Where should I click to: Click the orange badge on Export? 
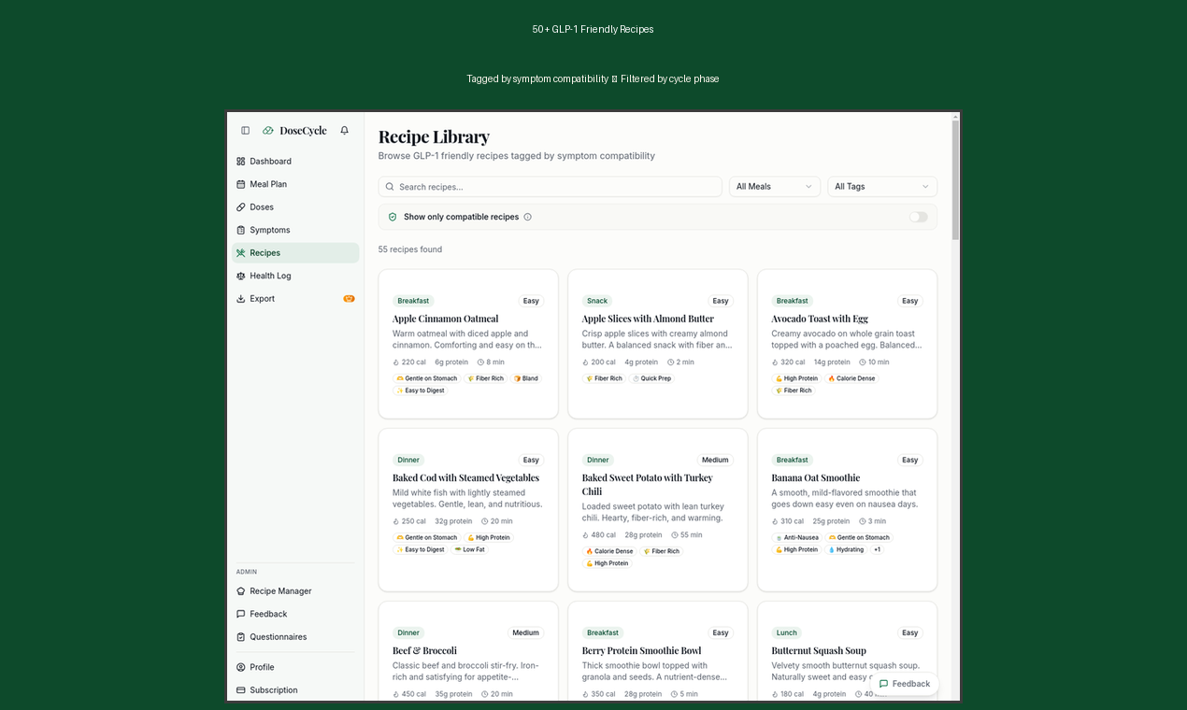point(349,299)
